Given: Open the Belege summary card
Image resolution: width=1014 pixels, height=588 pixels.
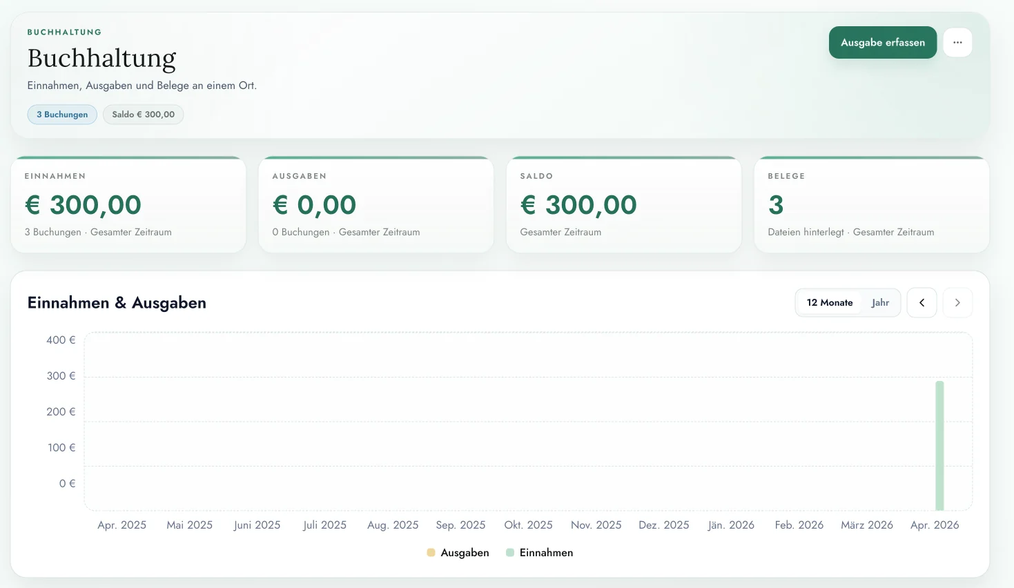Looking at the screenshot, I should pos(871,205).
